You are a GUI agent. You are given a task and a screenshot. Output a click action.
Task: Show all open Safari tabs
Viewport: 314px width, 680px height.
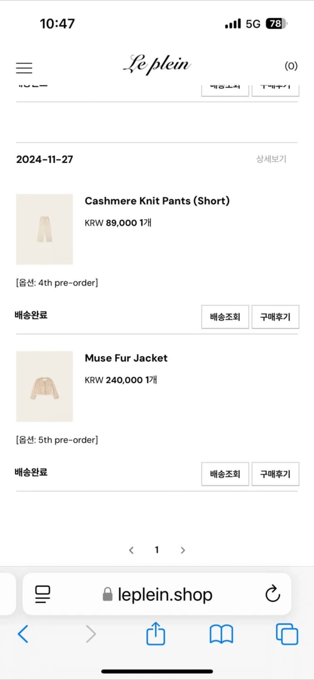[286, 634]
